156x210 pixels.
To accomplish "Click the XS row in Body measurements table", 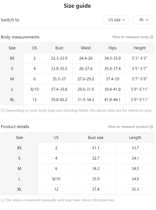I will tap(77, 58).
